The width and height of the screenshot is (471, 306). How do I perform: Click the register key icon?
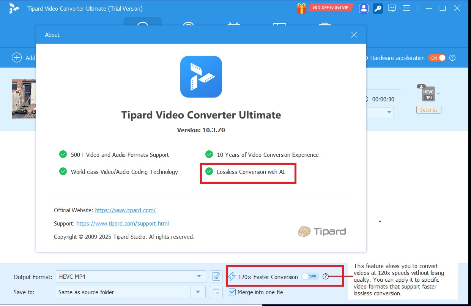tap(378, 8)
